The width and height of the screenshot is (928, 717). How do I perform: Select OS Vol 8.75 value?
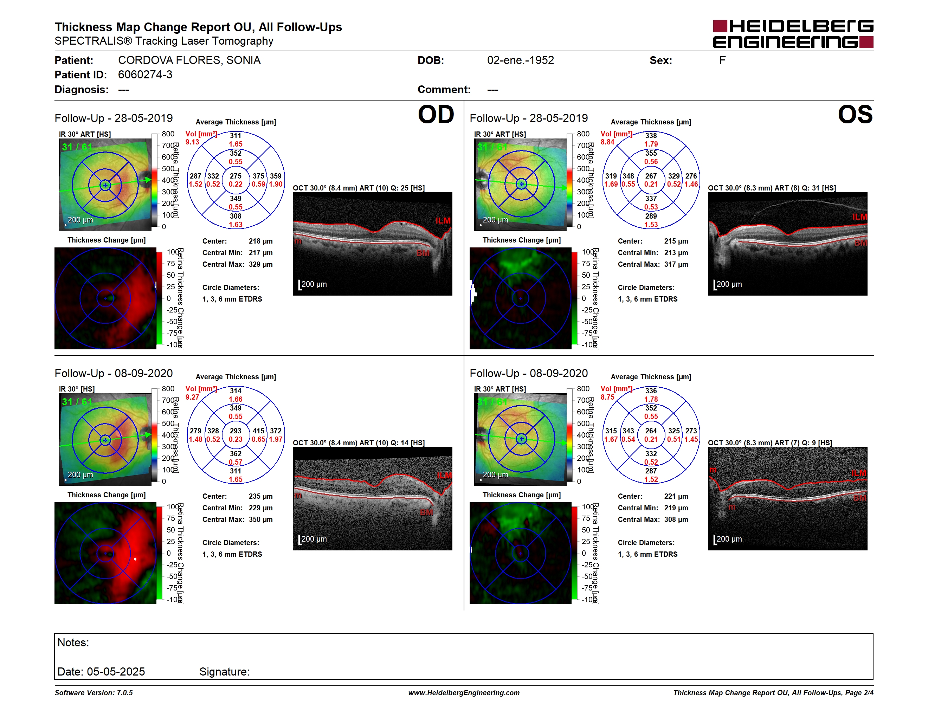(607, 397)
